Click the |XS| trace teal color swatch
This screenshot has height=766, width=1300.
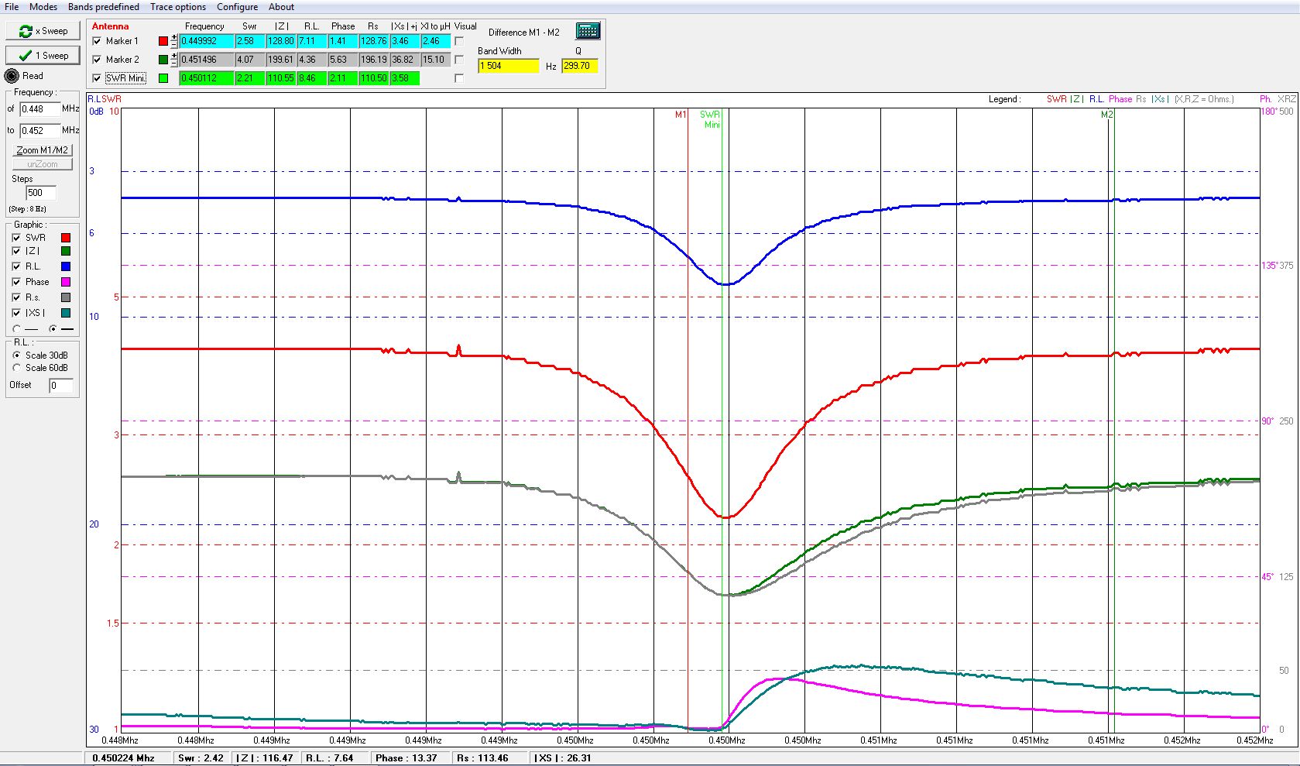coord(66,313)
